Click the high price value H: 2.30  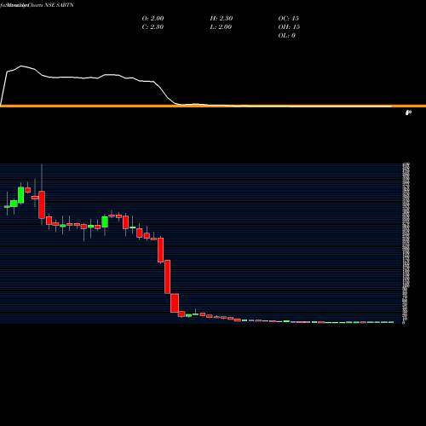(x=222, y=18)
